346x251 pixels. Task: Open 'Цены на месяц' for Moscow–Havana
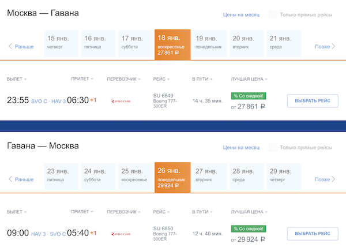click(x=241, y=14)
